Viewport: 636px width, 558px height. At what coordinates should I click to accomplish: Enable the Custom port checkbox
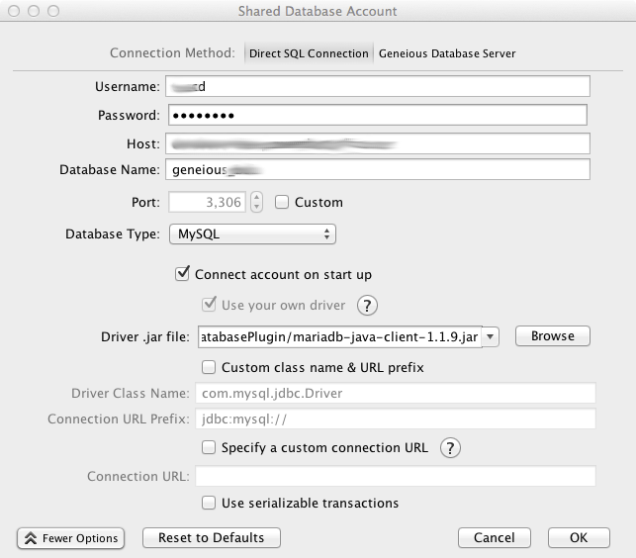282,202
